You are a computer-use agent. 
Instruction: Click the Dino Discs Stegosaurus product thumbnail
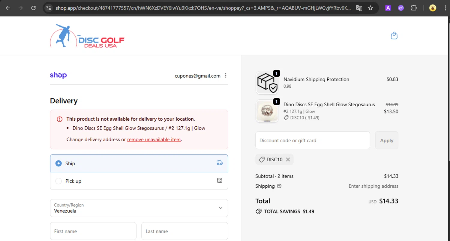point(267,111)
